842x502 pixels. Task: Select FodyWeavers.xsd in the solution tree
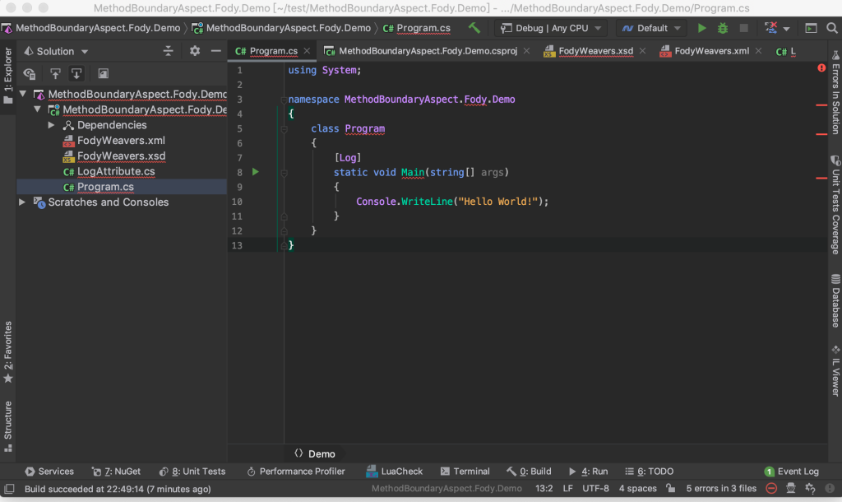(122, 156)
